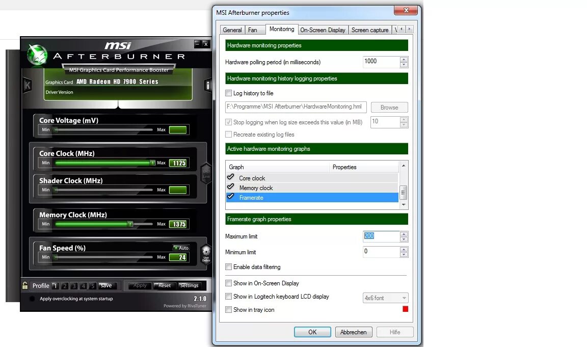Screen dimensions: 587x347
Task: Open the Kombustor K side button
Action: tap(27, 85)
